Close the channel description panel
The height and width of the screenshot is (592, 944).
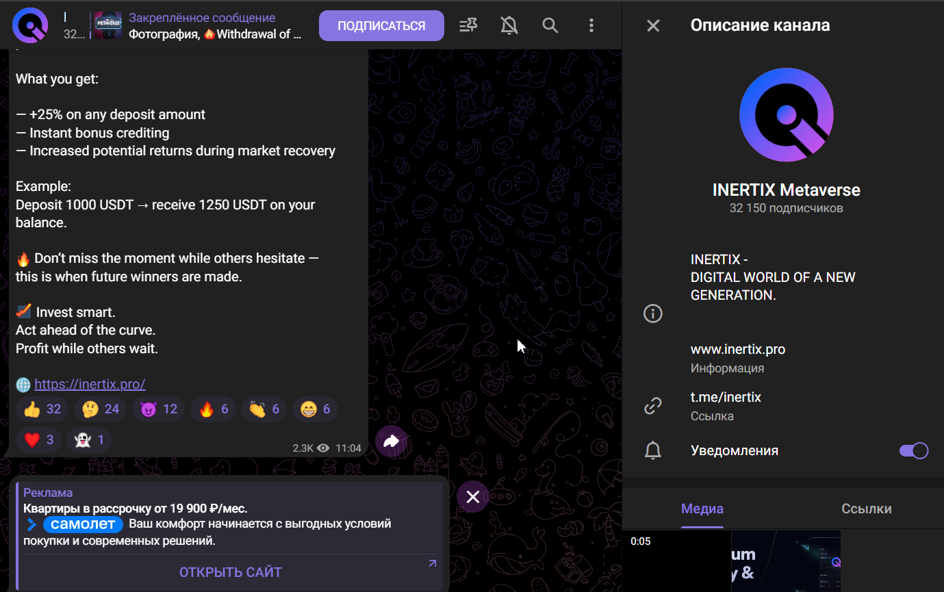tap(654, 26)
